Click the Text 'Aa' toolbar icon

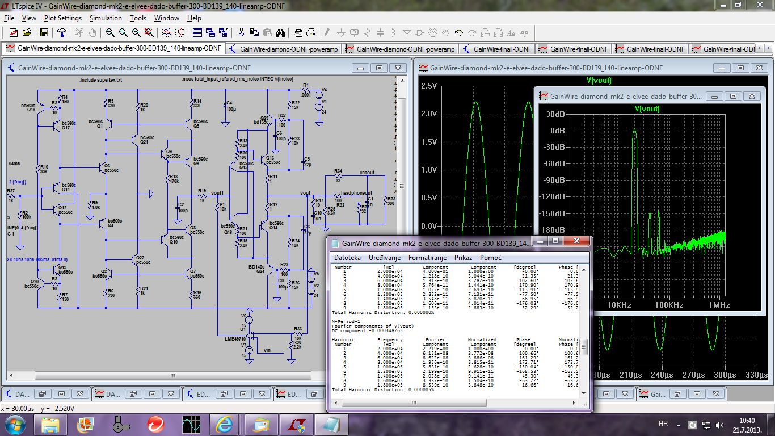[x=511, y=32]
